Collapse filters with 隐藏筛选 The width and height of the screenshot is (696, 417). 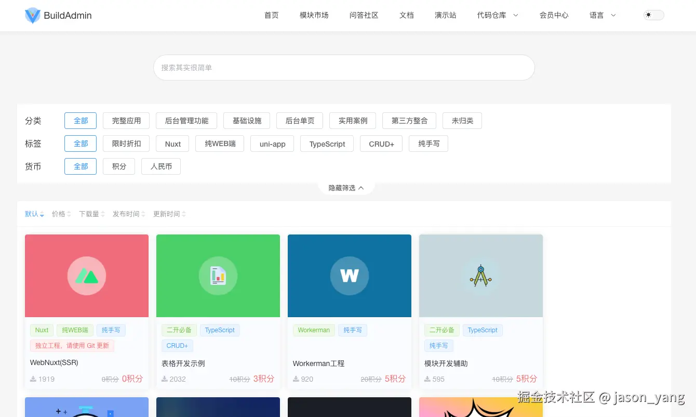pyautogui.click(x=346, y=188)
